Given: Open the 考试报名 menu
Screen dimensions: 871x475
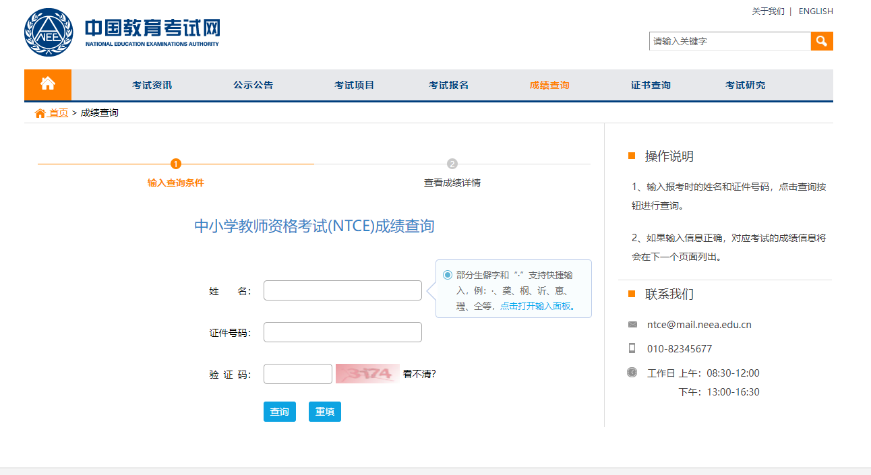Looking at the screenshot, I should click(x=449, y=85).
